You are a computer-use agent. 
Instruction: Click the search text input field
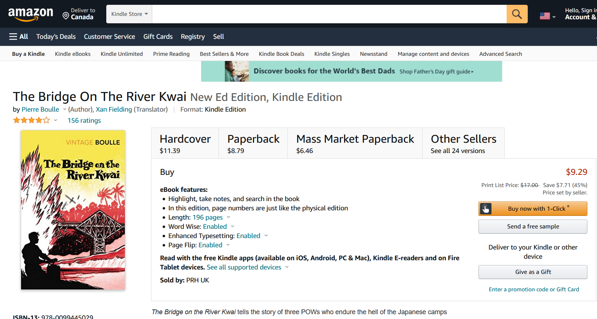coord(329,14)
